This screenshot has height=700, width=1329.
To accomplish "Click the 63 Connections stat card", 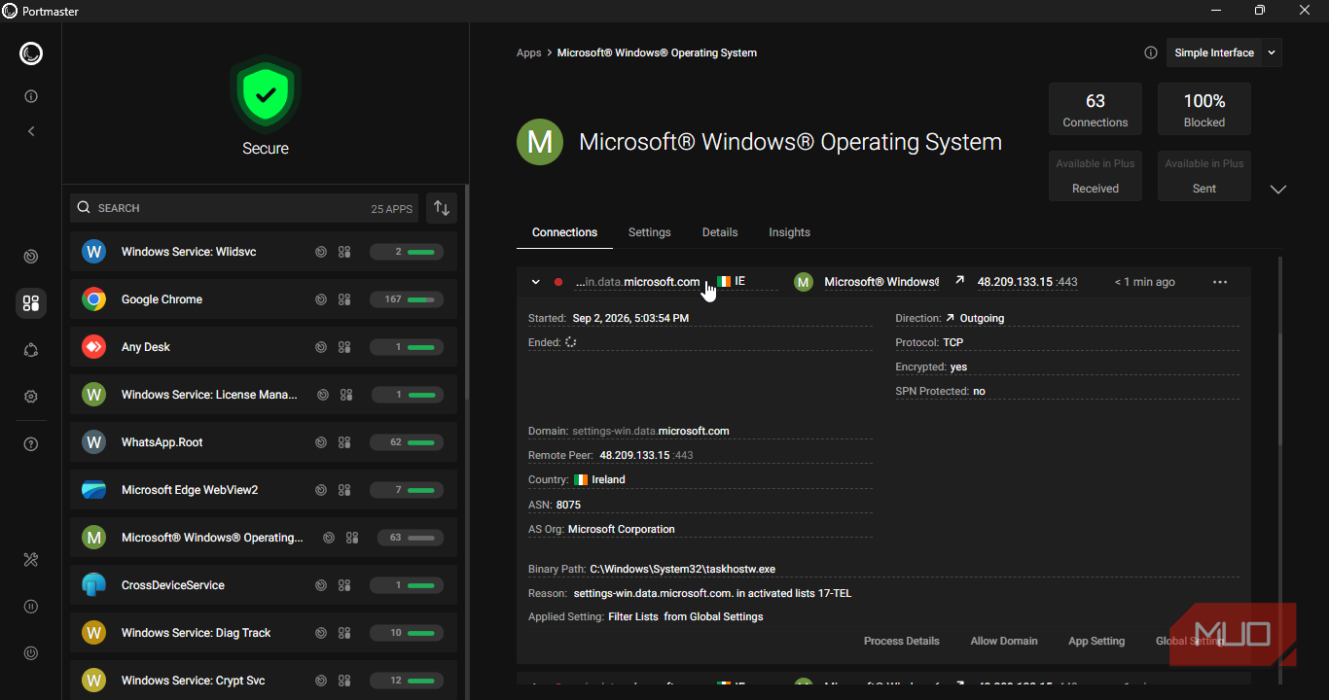I will tap(1096, 110).
